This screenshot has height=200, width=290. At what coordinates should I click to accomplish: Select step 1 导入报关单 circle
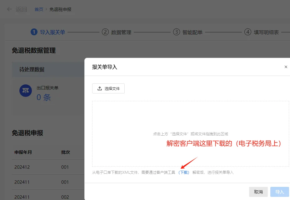coord(34,32)
